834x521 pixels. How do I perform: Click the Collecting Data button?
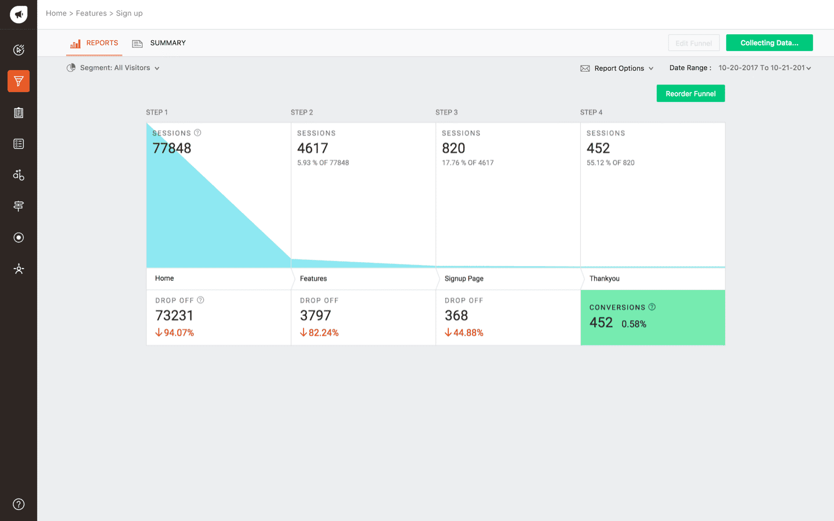pyautogui.click(x=769, y=43)
